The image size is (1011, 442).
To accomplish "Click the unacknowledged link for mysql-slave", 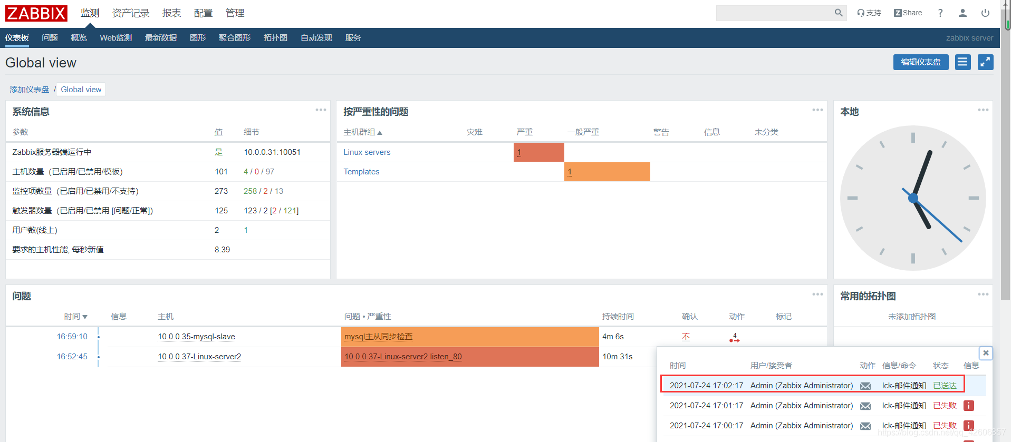I will 686,337.
